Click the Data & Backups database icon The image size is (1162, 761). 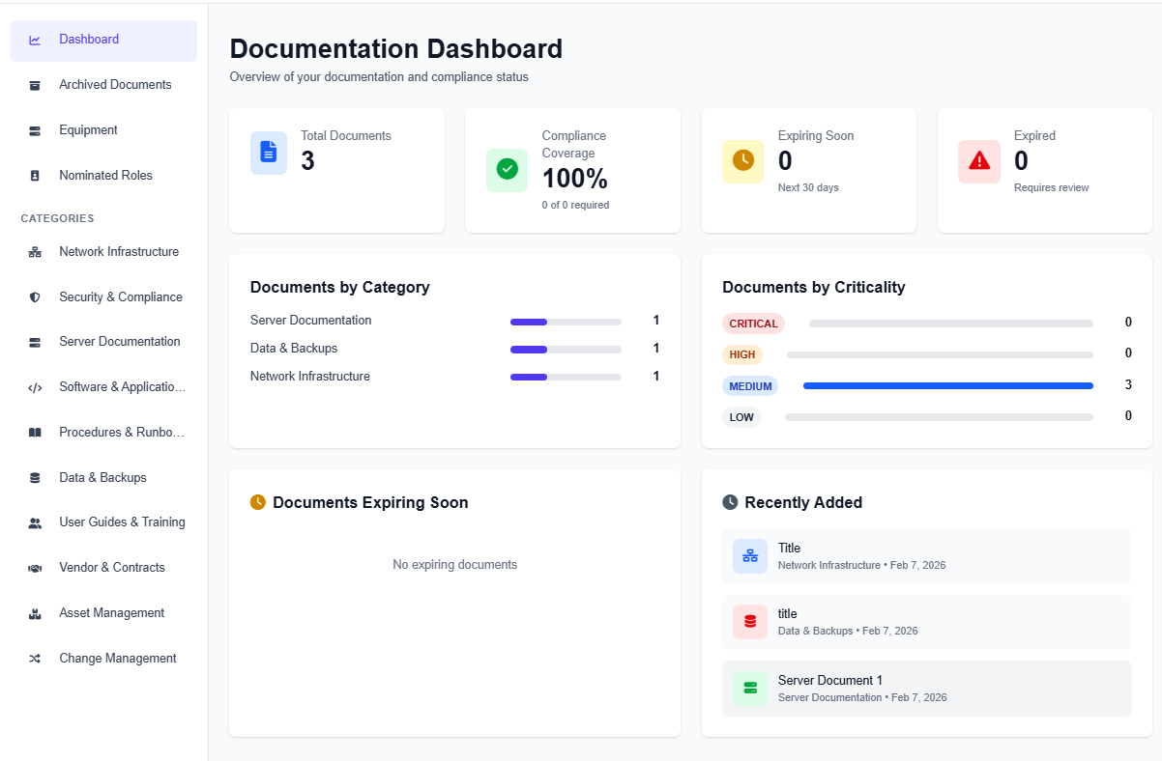coord(35,477)
